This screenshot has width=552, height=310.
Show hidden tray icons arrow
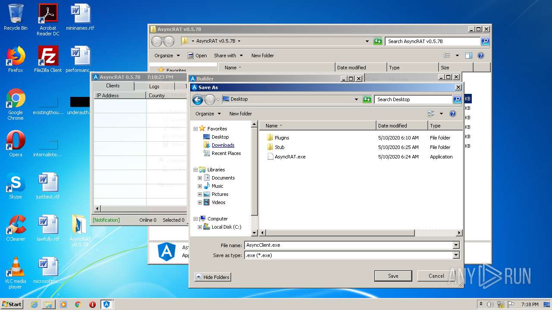pyautogui.click(x=481, y=304)
